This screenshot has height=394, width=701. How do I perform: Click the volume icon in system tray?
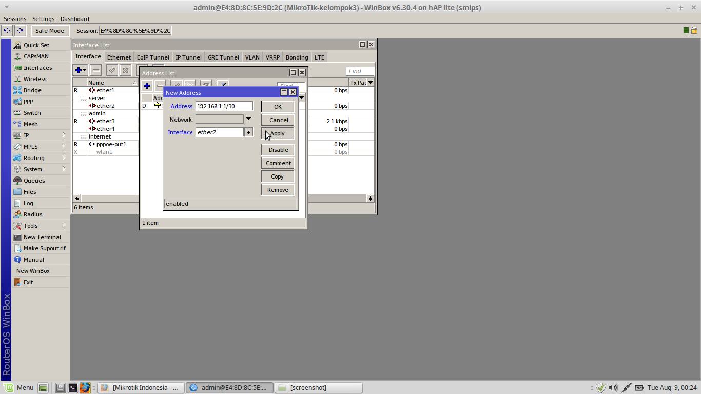613,388
